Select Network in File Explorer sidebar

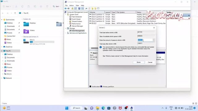(9, 78)
